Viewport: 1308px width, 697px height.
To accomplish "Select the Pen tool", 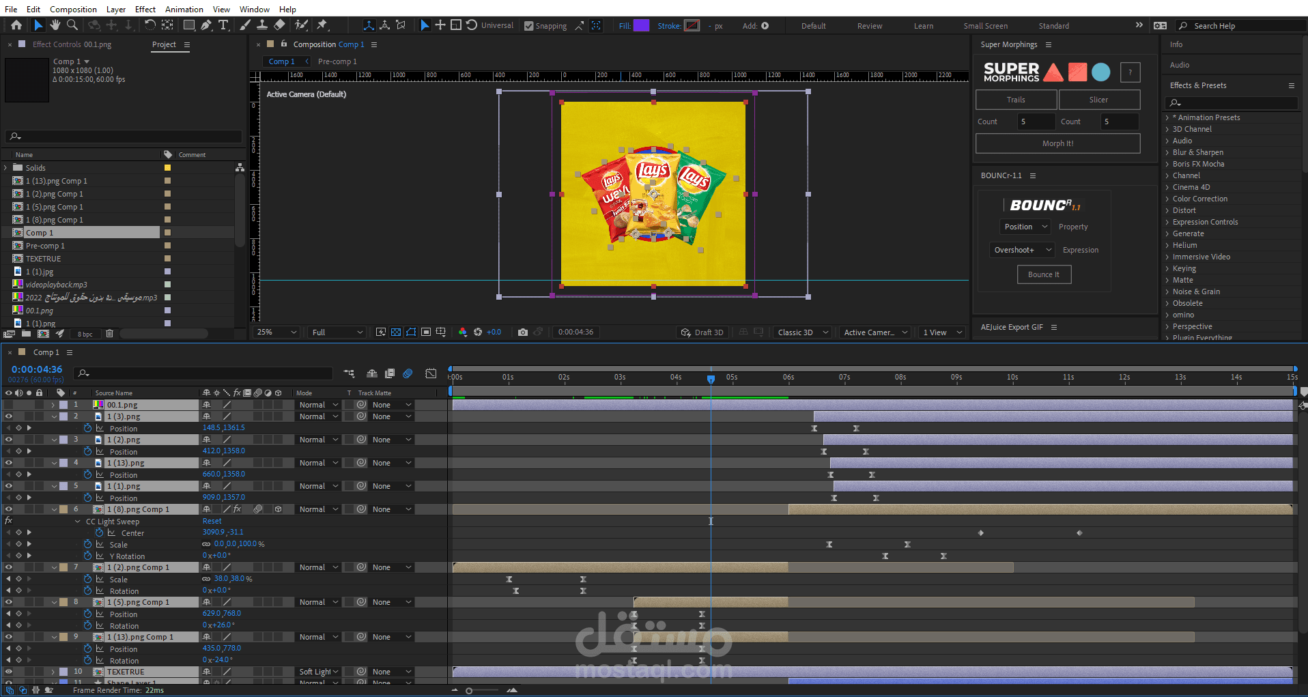I will tap(206, 25).
